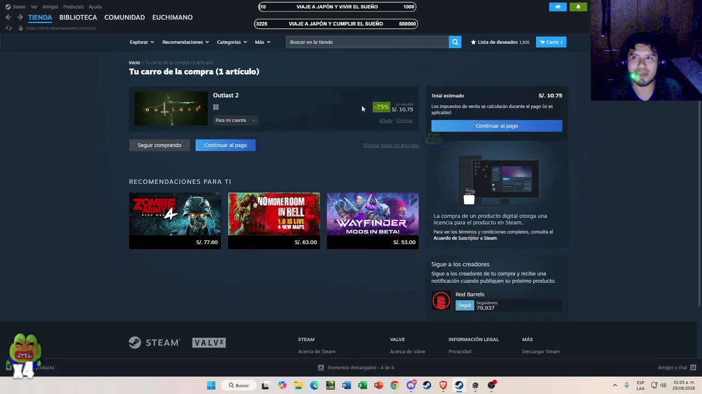
Task: Open the Amigos menu
Action: [50, 7]
